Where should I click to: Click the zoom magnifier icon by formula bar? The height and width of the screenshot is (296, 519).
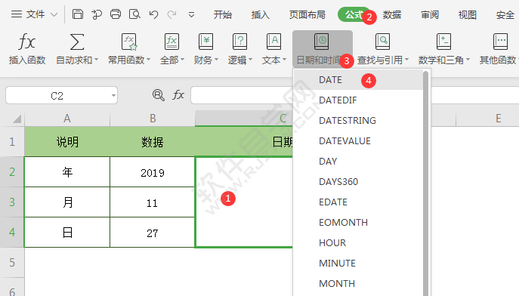pyautogui.click(x=158, y=95)
